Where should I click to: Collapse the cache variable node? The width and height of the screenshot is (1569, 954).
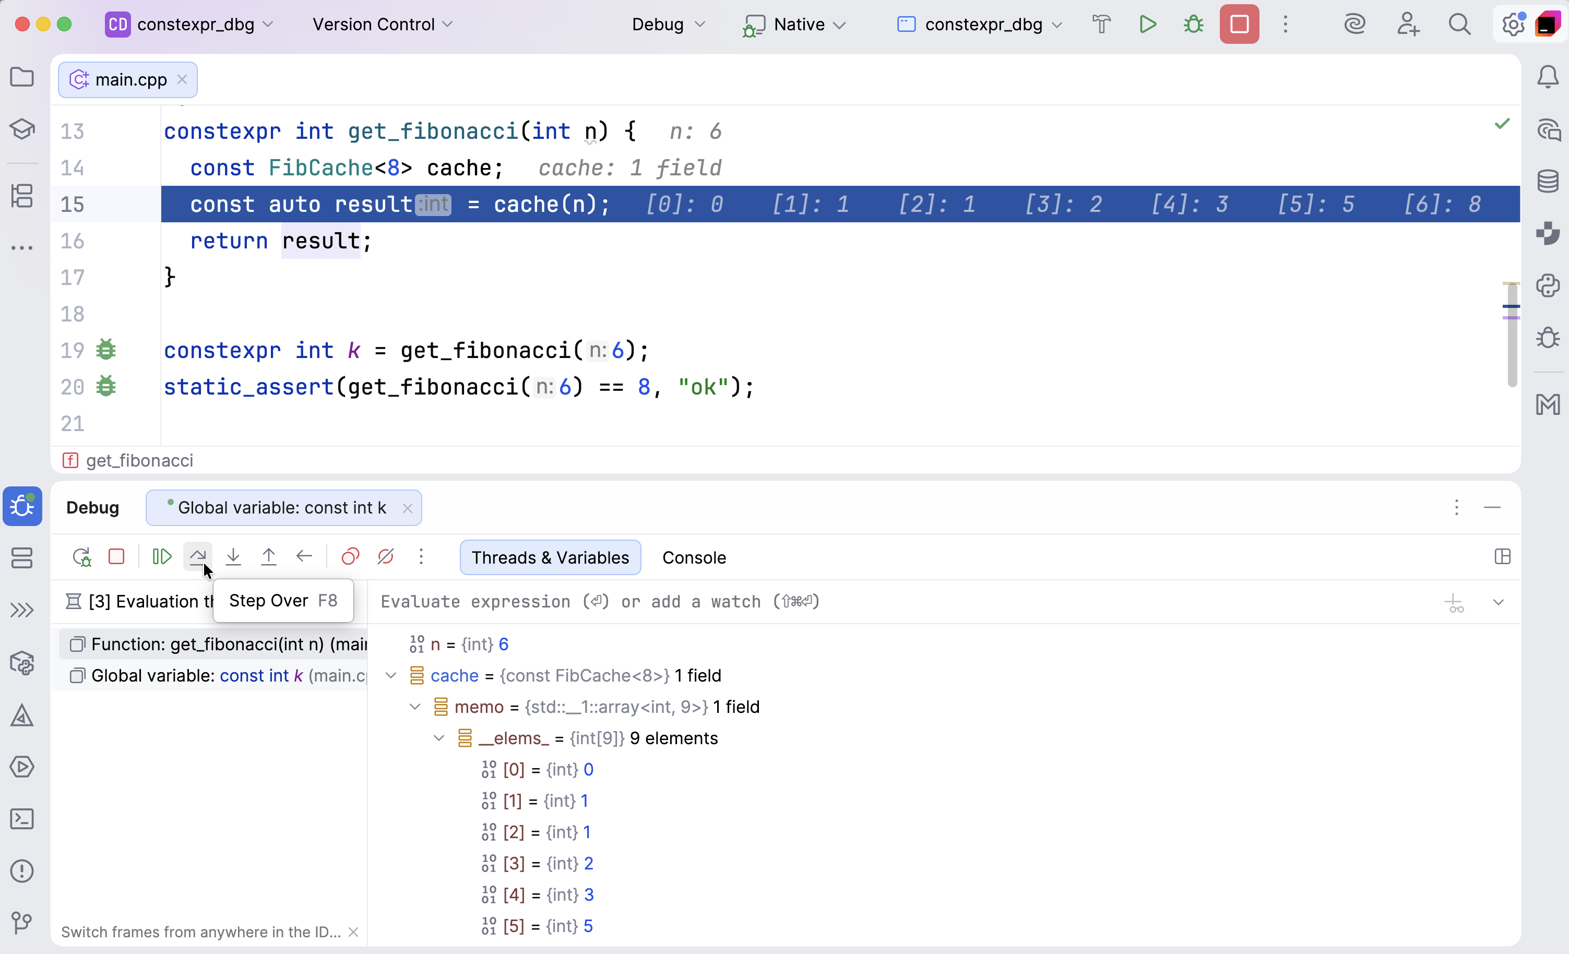[x=391, y=676]
